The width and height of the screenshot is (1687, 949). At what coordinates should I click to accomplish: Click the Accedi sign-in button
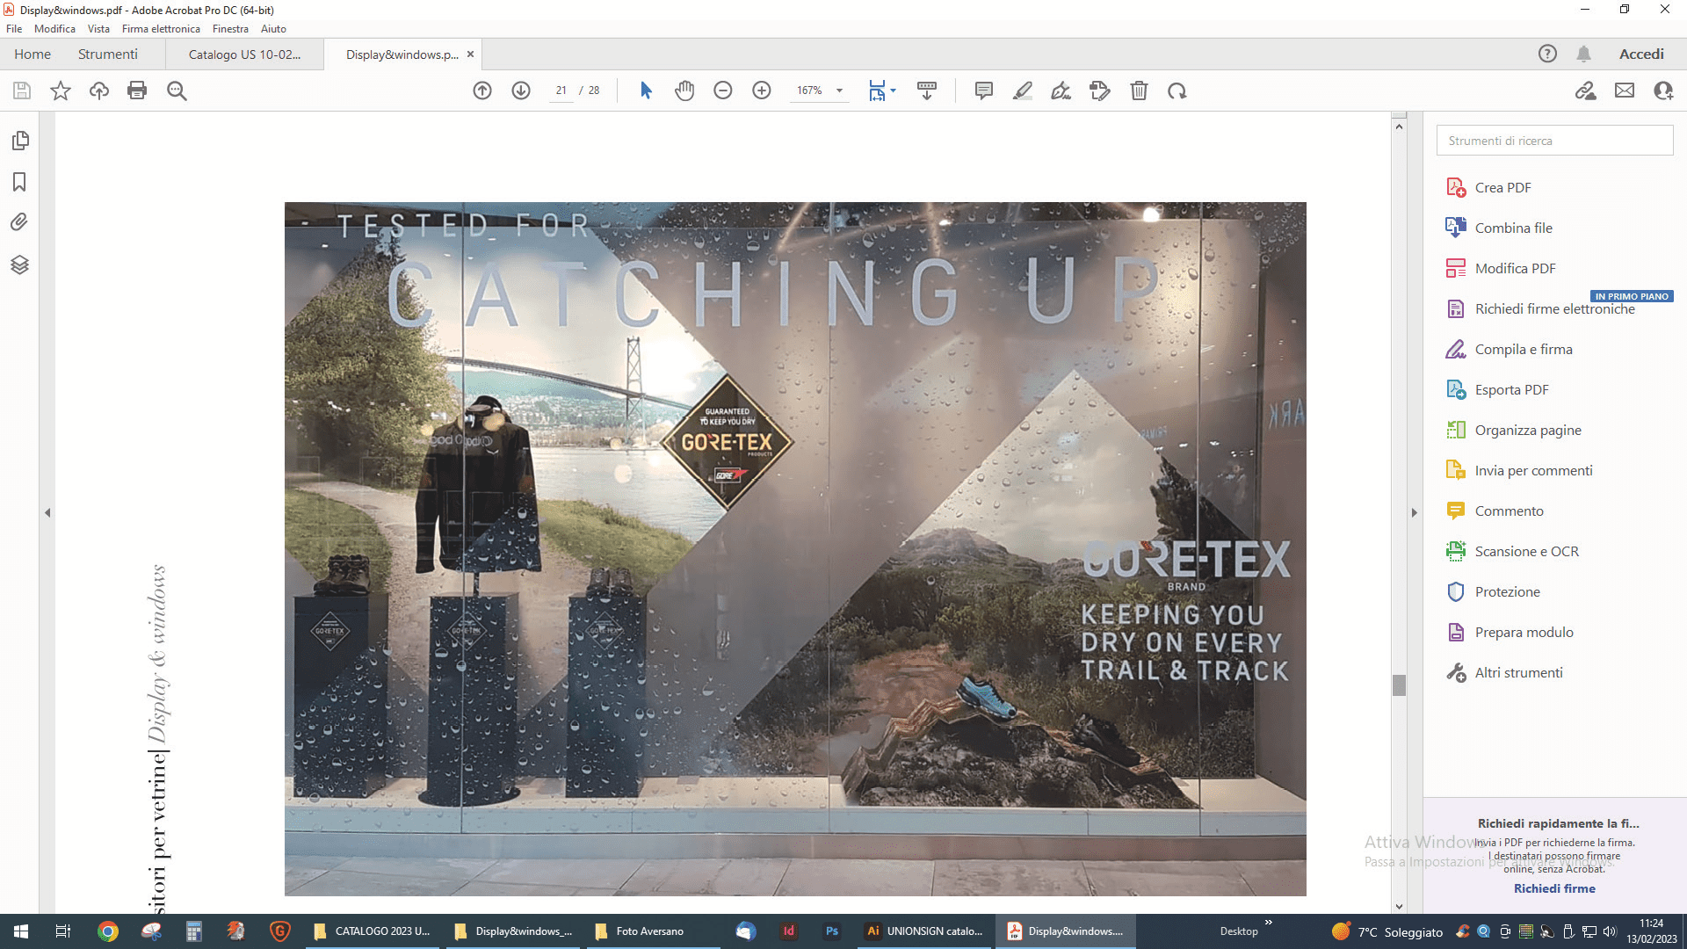pyautogui.click(x=1641, y=54)
